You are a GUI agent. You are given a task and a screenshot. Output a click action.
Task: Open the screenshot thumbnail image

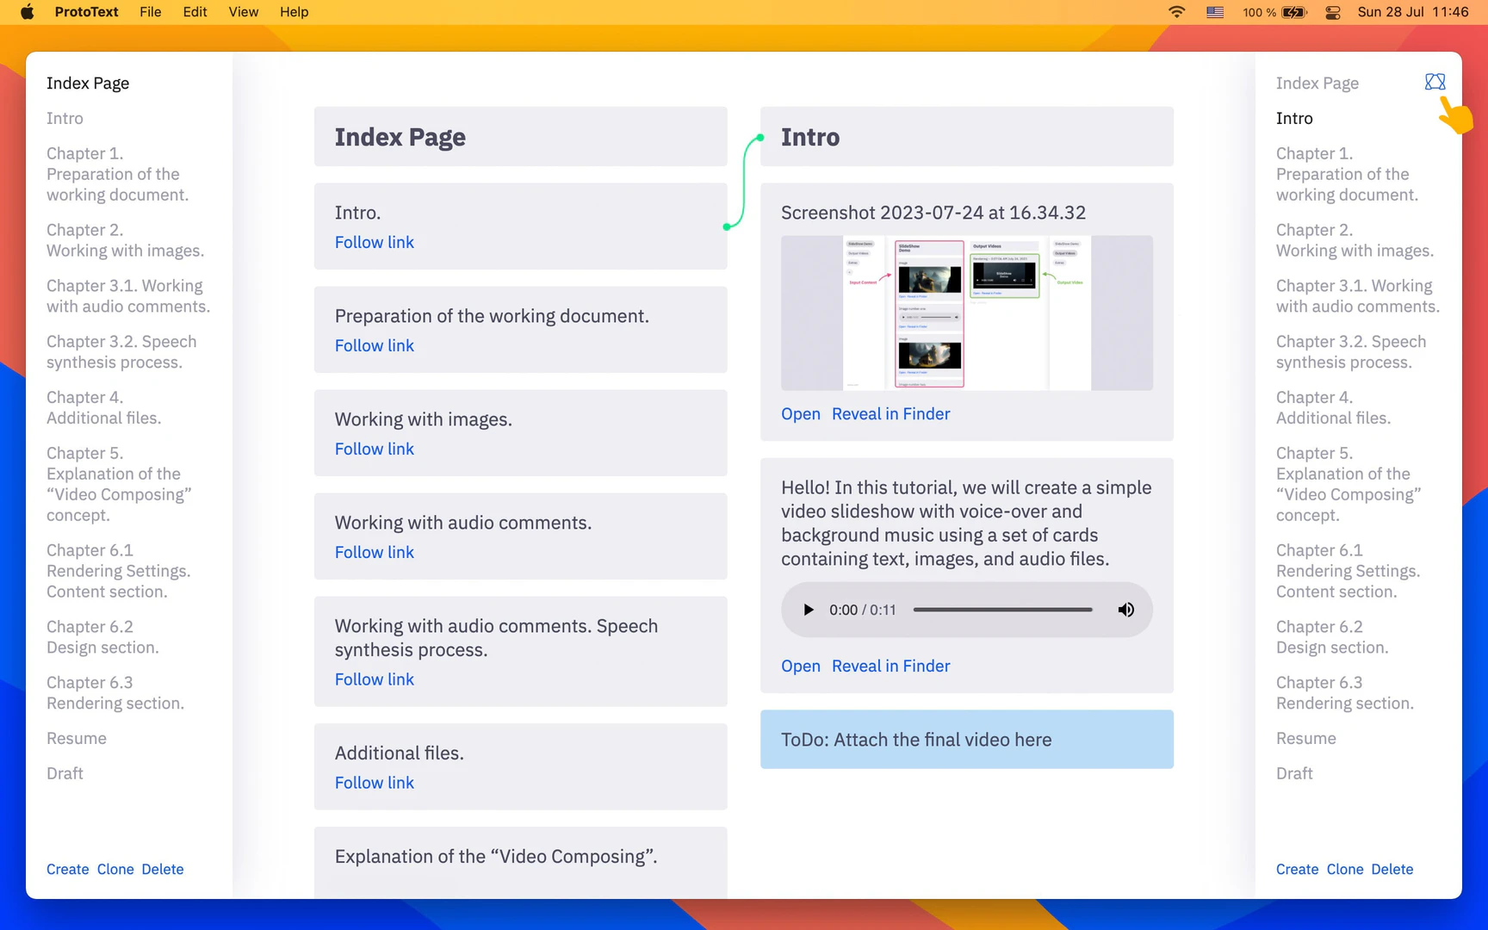966,313
